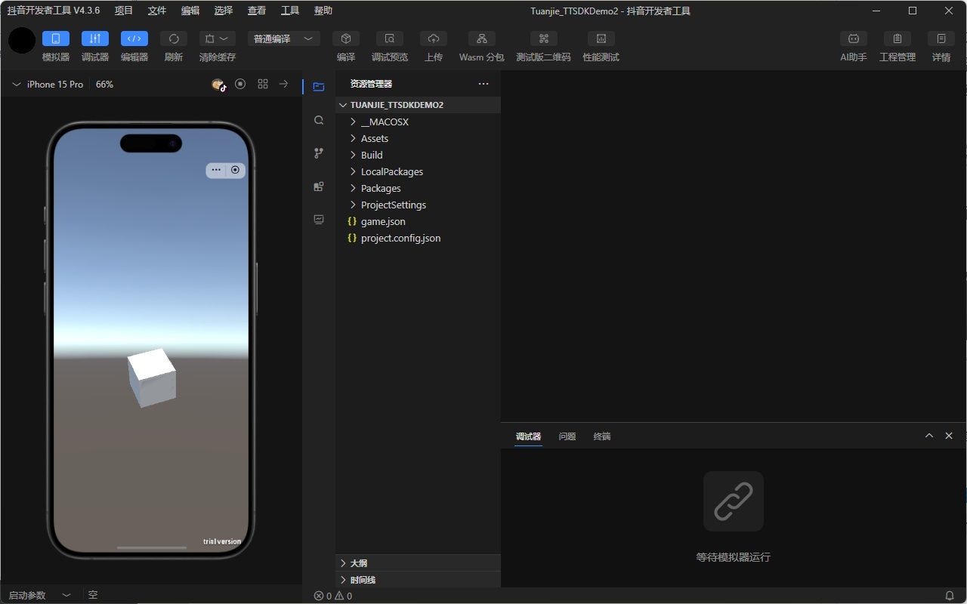
Task: Click the 66% zoom level
Action: coord(104,85)
